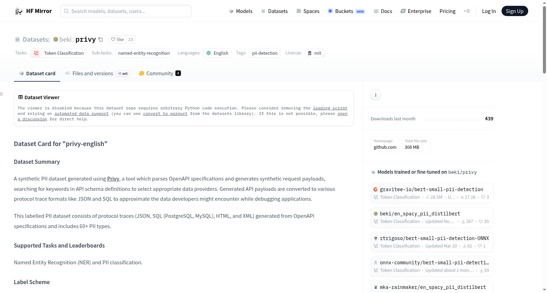Open the github.com homepage link
The width and height of the screenshot is (547, 293).
[x=385, y=147]
